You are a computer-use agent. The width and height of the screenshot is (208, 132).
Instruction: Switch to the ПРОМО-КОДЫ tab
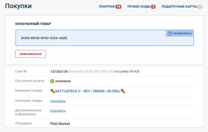tap(139, 7)
